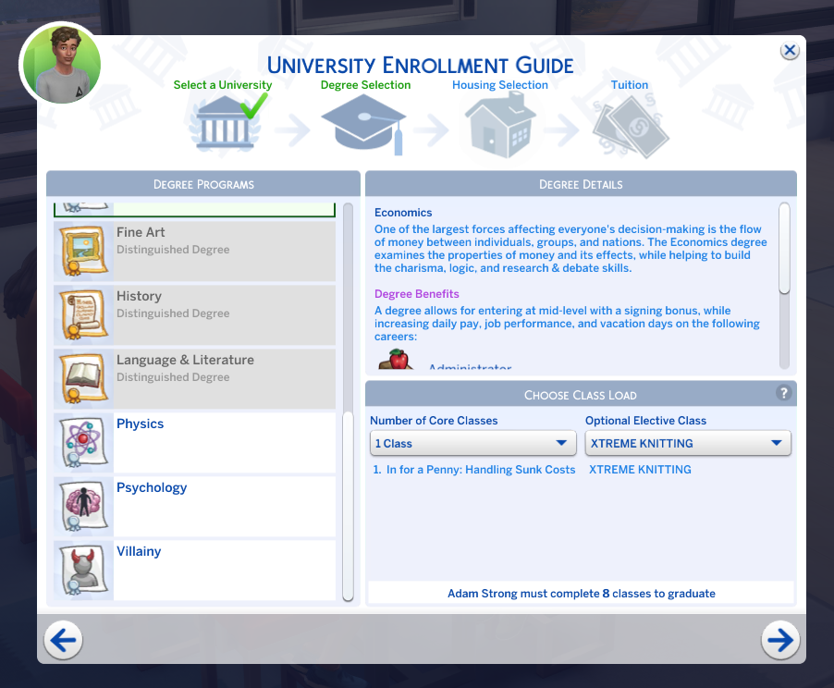
Task: Click the Psychology brain degree icon
Action: coord(83,507)
